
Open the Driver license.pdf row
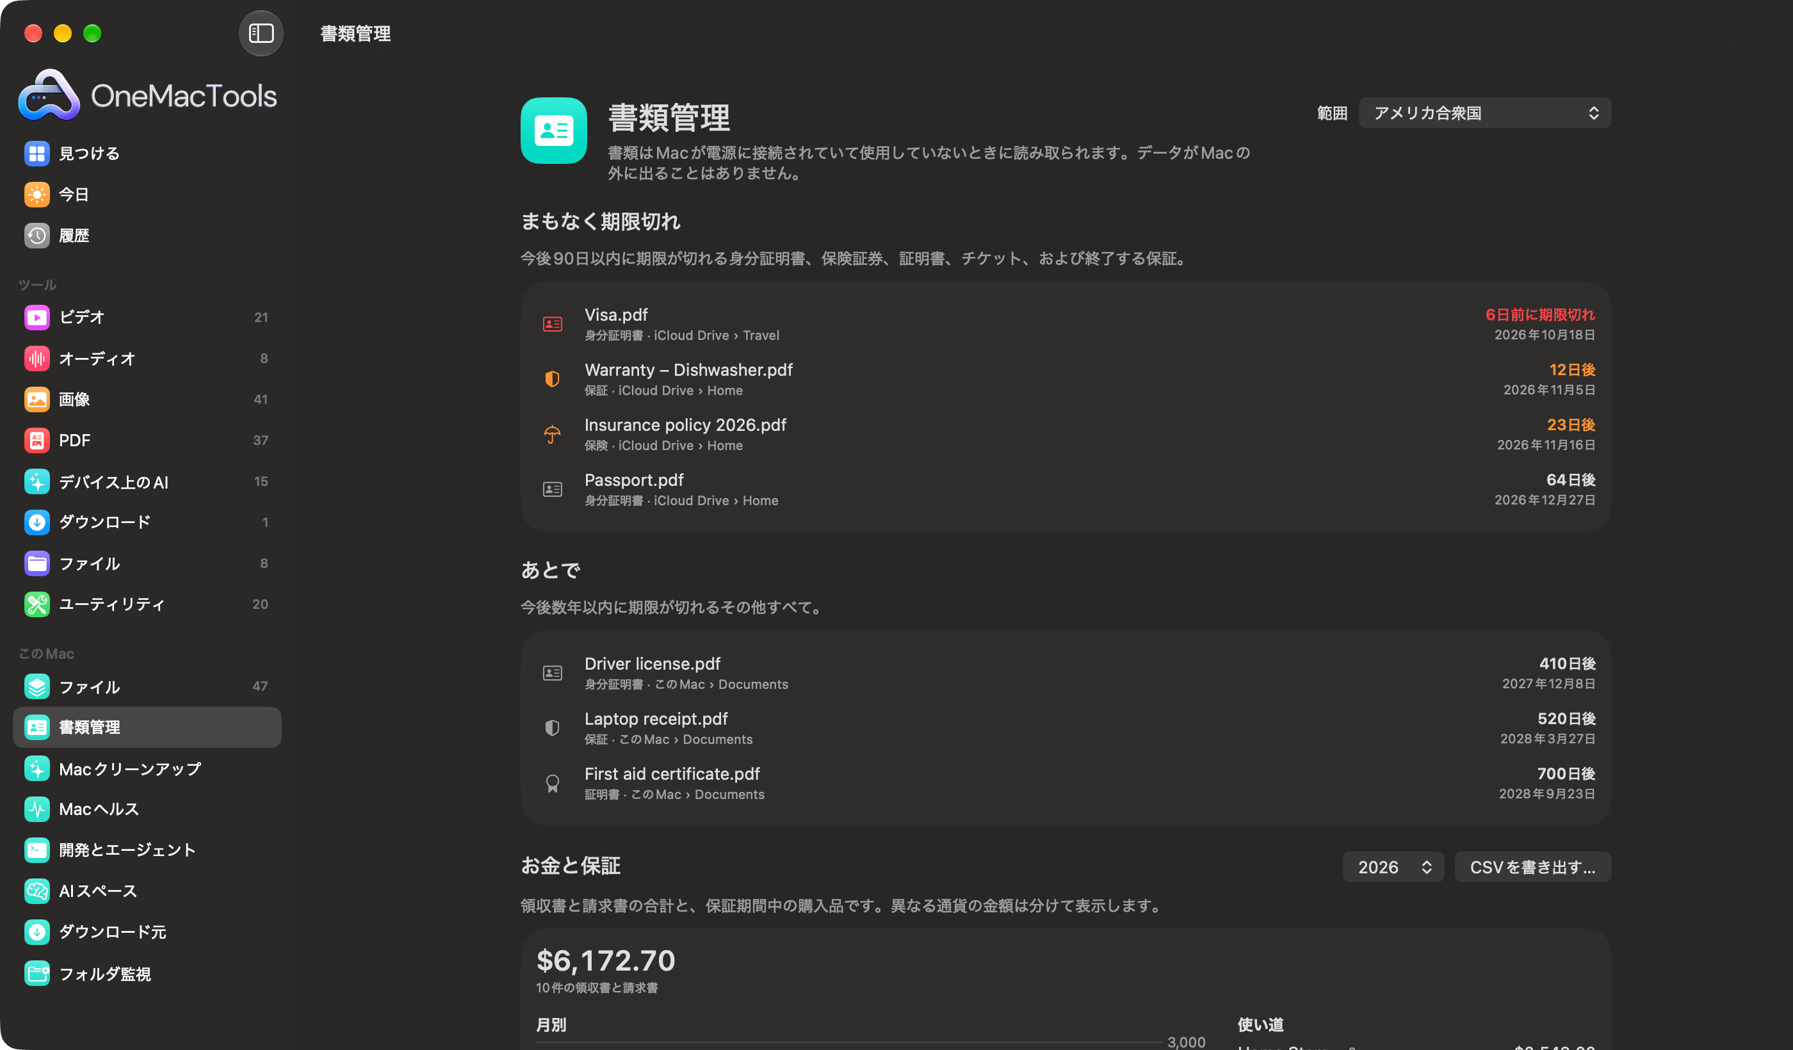tap(1065, 673)
